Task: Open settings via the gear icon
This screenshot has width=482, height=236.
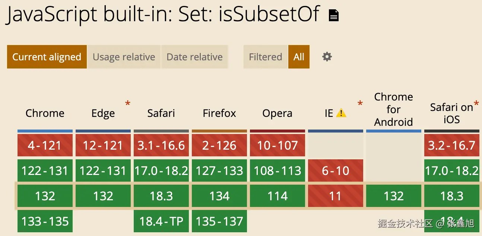Action: (327, 57)
